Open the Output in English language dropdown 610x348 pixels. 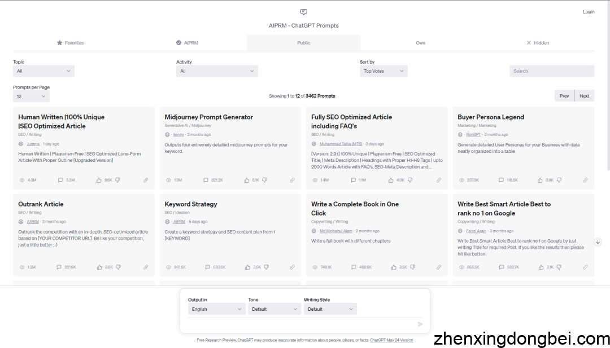(x=216, y=309)
